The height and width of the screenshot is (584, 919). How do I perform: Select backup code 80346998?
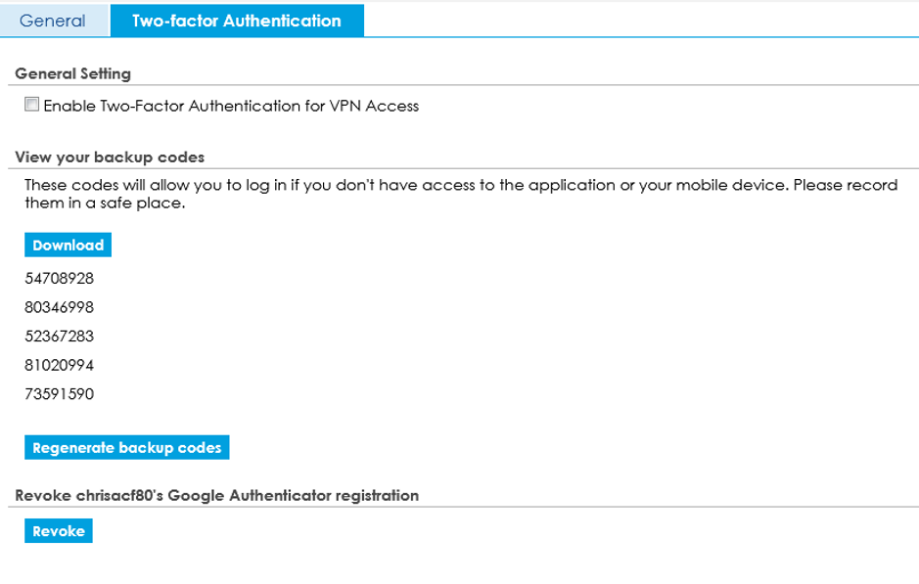(59, 307)
